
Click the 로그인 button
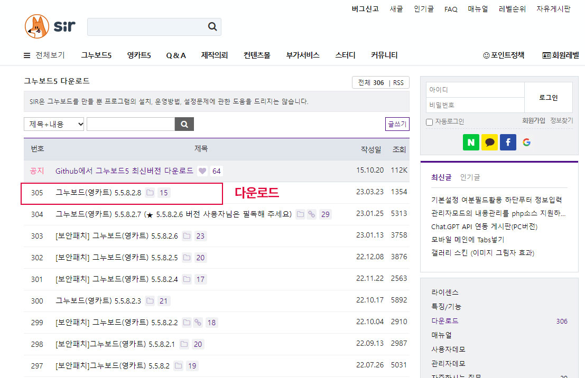549,97
